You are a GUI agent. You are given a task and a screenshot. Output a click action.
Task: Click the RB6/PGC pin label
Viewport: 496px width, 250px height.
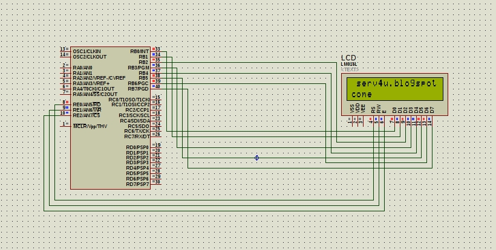tap(139, 83)
